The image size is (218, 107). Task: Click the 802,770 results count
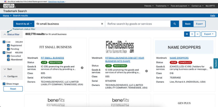tap(35, 34)
